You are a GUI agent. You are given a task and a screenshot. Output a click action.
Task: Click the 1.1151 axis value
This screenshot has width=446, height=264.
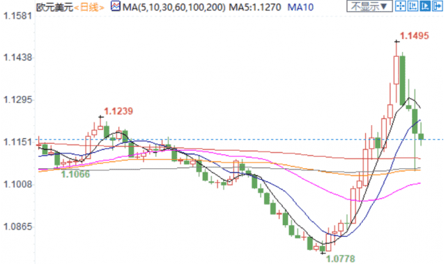pyautogui.click(x=17, y=142)
